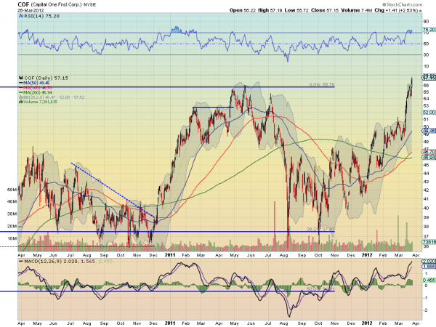Click the 50M label on volume axis

(12, 190)
